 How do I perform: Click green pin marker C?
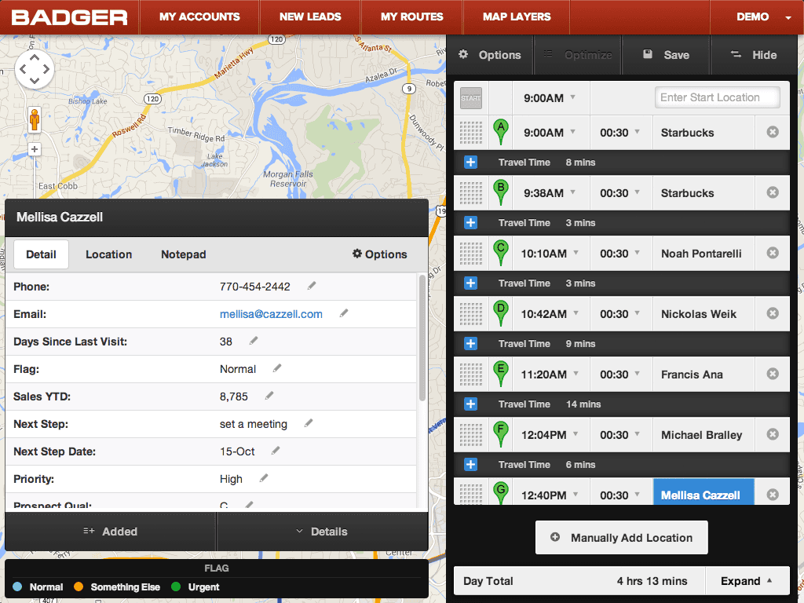500,253
